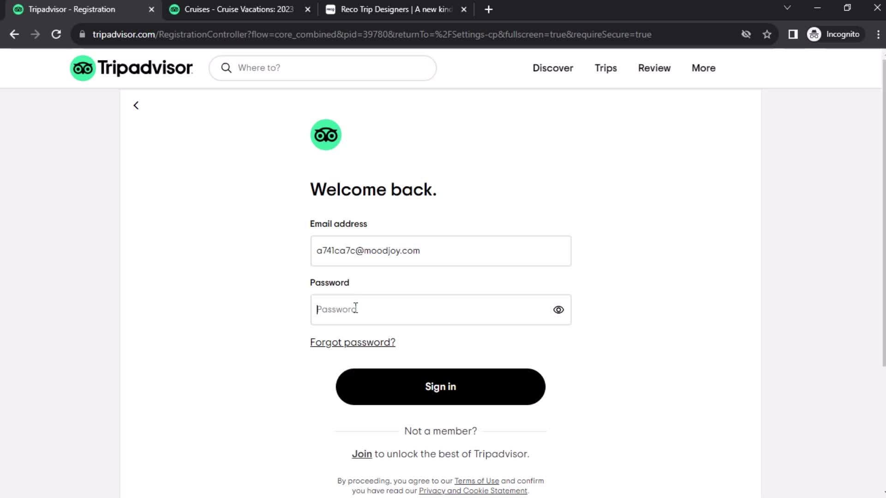Click the email address input field
The width and height of the screenshot is (886, 498).
pyautogui.click(x=441, y=250)
